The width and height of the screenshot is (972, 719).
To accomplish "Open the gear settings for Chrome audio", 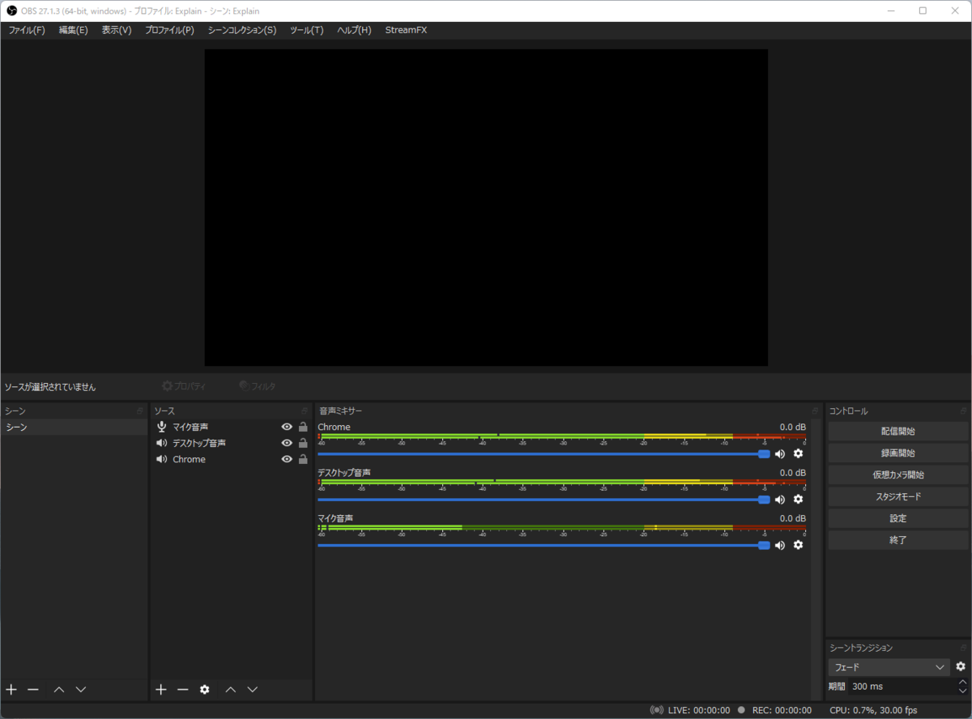I will point(799,453).
